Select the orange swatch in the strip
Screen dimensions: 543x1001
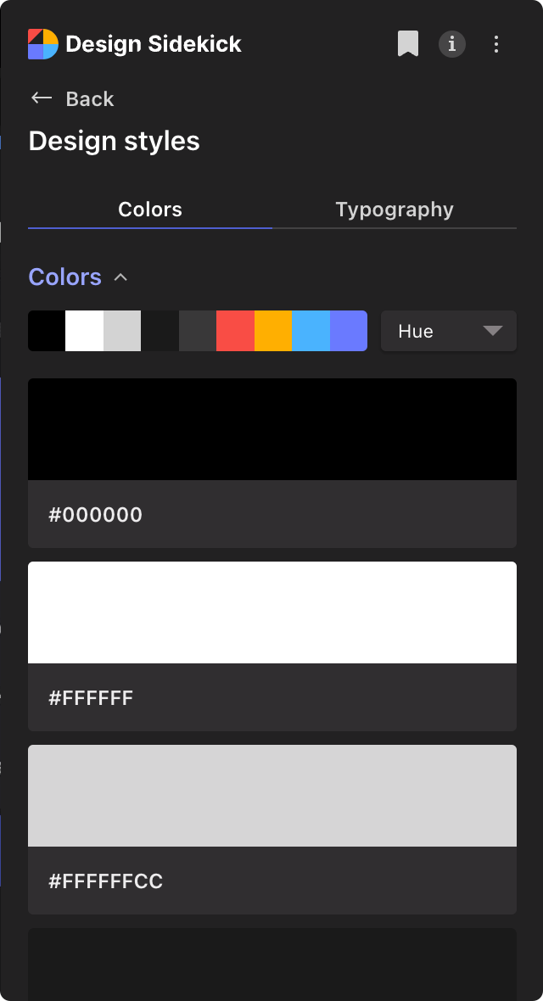[273, 331]
